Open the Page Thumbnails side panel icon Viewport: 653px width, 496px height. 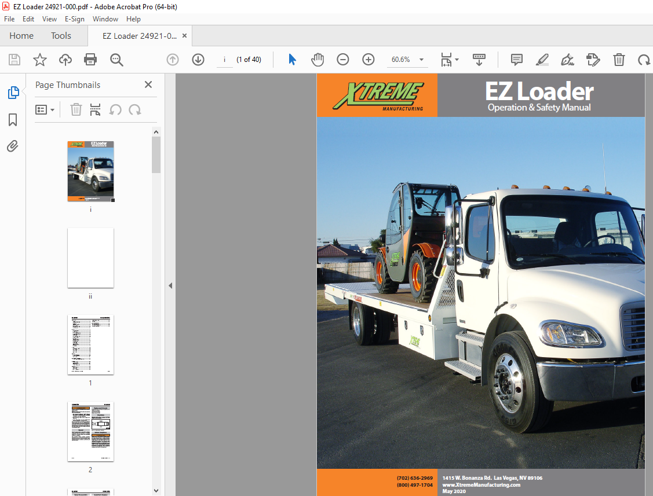pos(13,93)
